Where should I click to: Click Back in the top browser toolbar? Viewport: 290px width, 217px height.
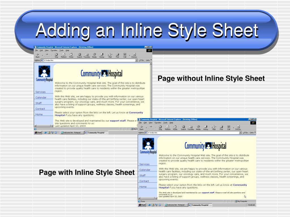pyautogui.click(x=38, y=55)
